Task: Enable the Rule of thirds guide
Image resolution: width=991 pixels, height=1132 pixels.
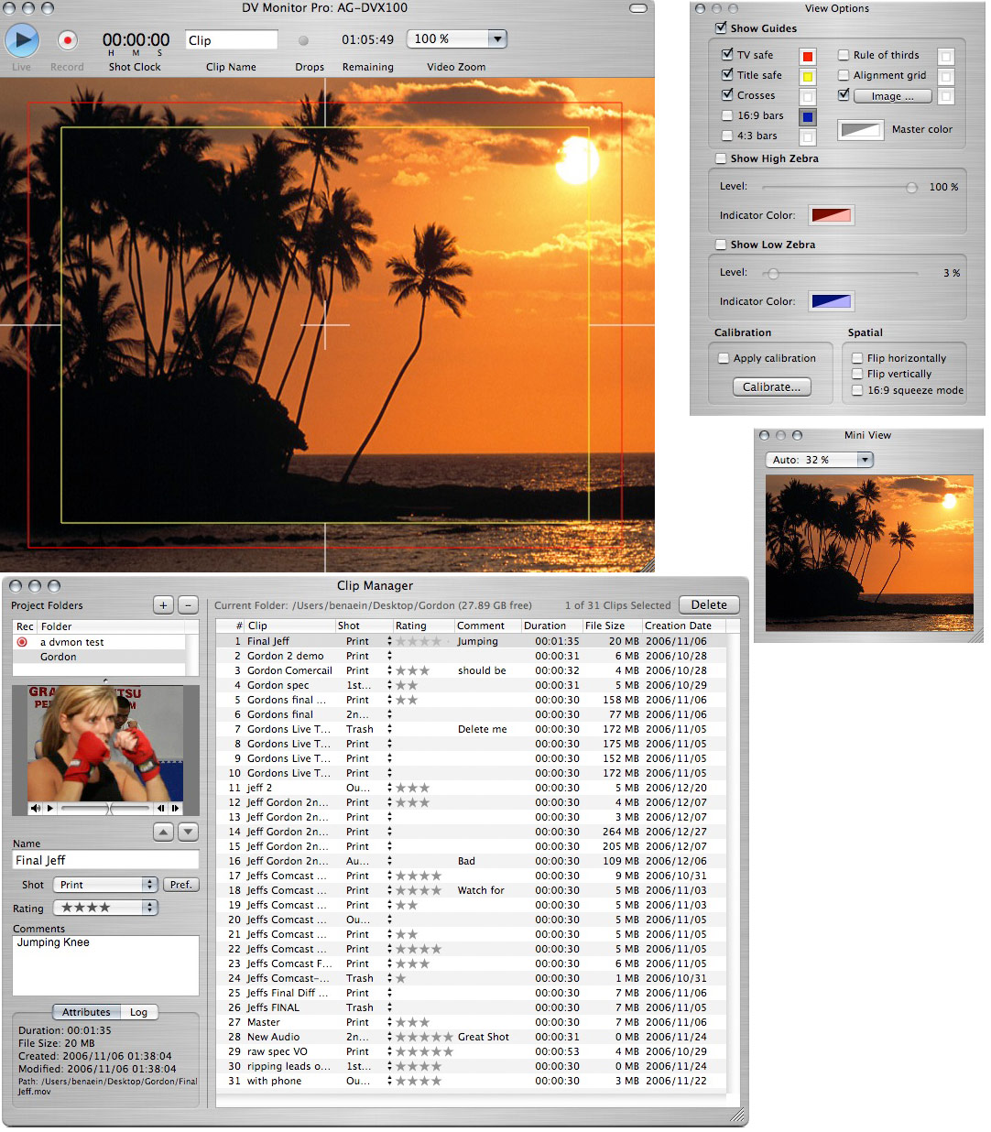Action: pyautogui.click(x=844, y=55)
